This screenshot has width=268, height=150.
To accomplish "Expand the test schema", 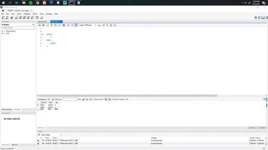I will tap(2, 33).
